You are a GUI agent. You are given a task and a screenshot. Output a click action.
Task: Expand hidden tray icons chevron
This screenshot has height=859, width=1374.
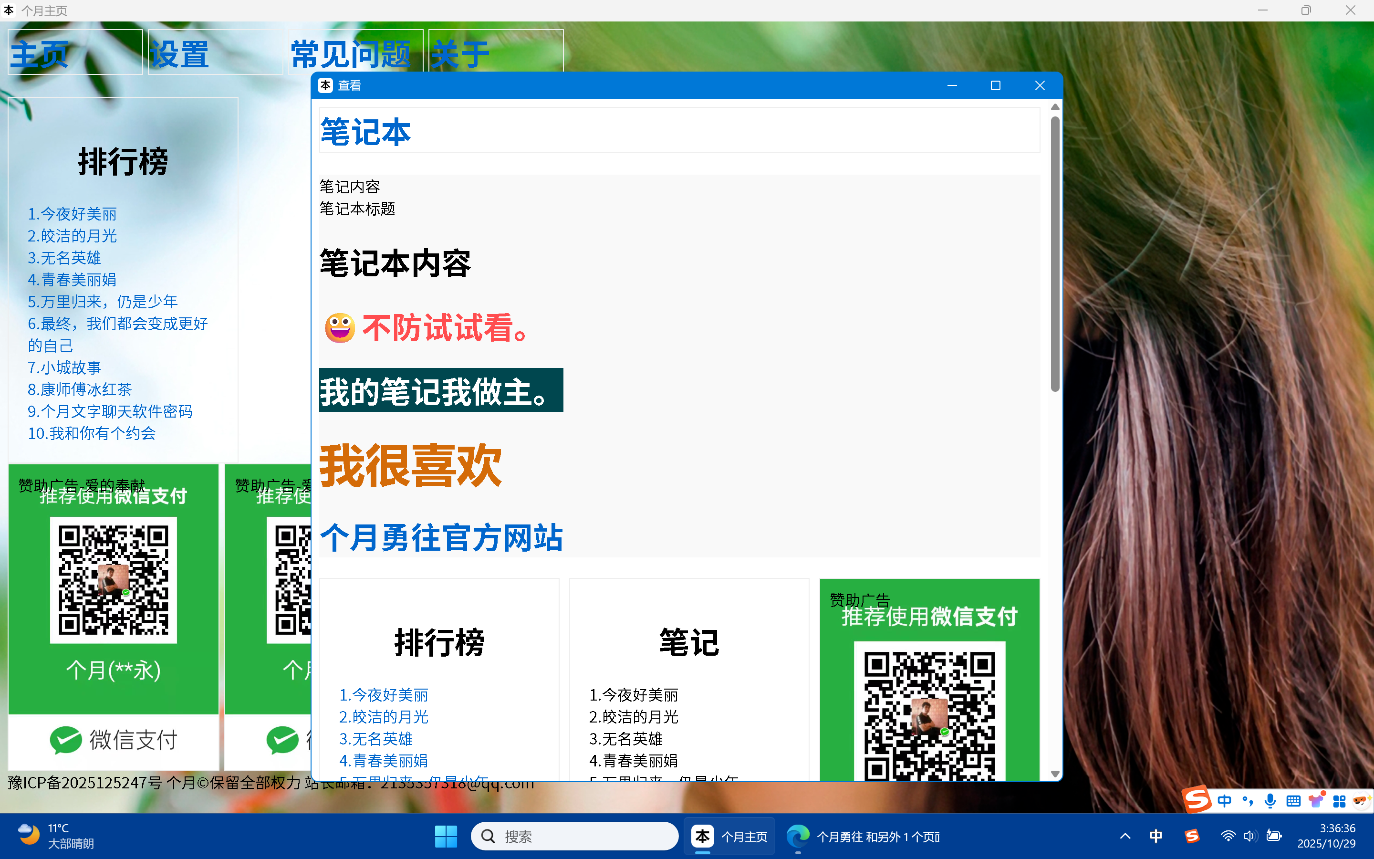1125,836
